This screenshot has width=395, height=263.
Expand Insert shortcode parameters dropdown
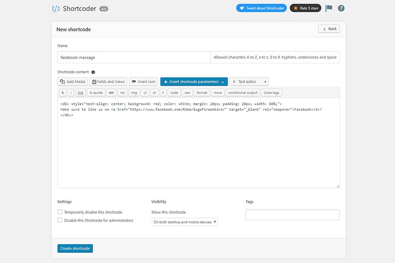(x=194, y=82)
